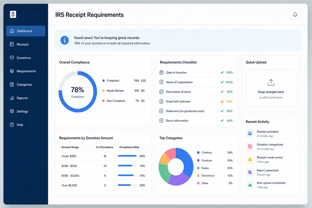Click the Report generated activity icon
Screen dimensions: 312x208
(x=250, y=172)
